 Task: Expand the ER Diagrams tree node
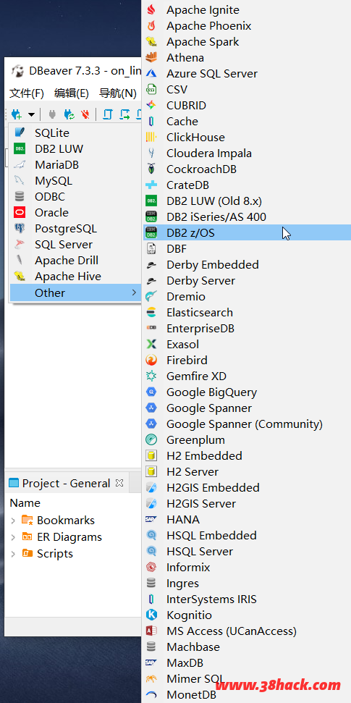pos(14,537)
